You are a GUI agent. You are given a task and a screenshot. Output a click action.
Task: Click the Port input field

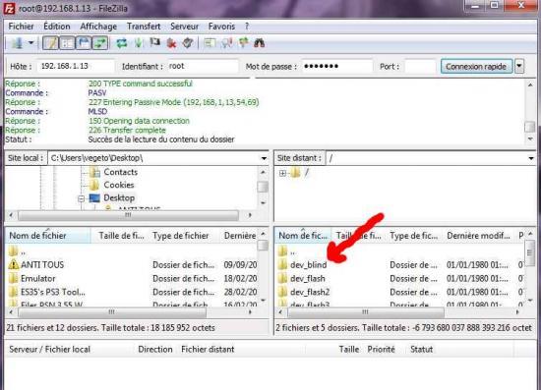click(x=420, y=66)
